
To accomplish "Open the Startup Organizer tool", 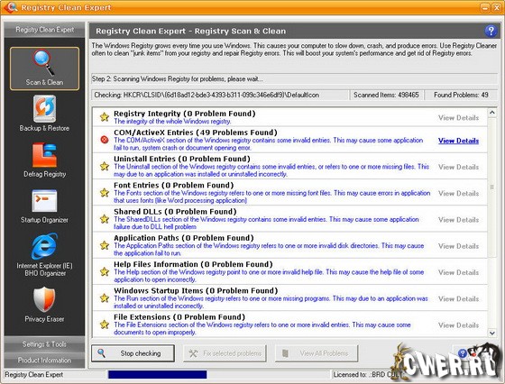I will (44, 206).
